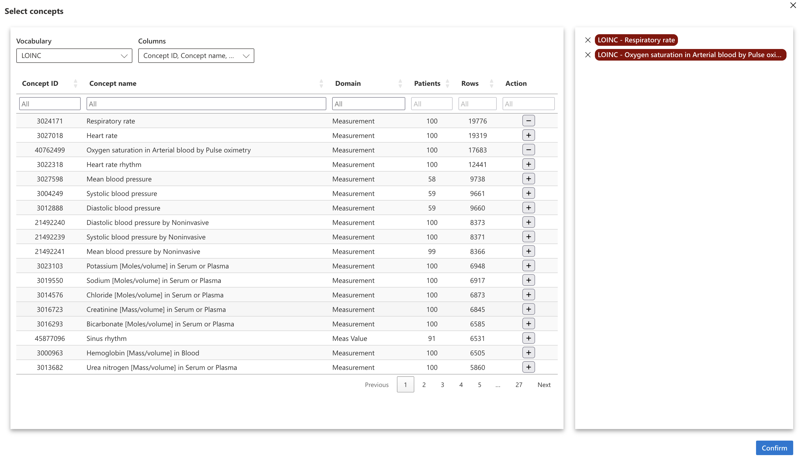Select Concept ID cell 45877096
799x458 pixels.
coord(50,339)
